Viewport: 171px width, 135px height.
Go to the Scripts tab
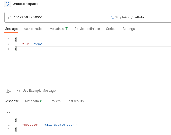click(x=111, y=29)
